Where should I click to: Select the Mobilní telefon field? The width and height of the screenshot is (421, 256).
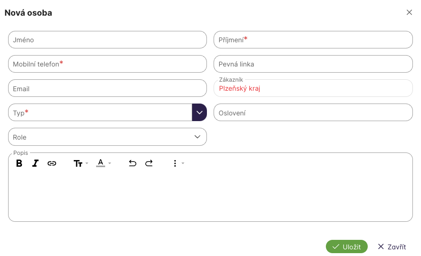tap(108, 64)
